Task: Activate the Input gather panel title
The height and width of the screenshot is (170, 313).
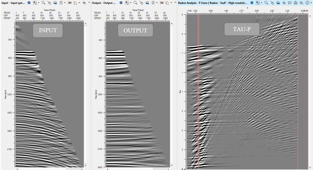Action: [13, 3]
